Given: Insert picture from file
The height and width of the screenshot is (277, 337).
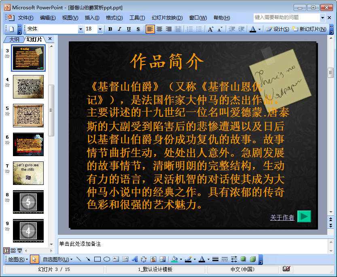Looking at the screenshot, I should click(x=163, y=259).
